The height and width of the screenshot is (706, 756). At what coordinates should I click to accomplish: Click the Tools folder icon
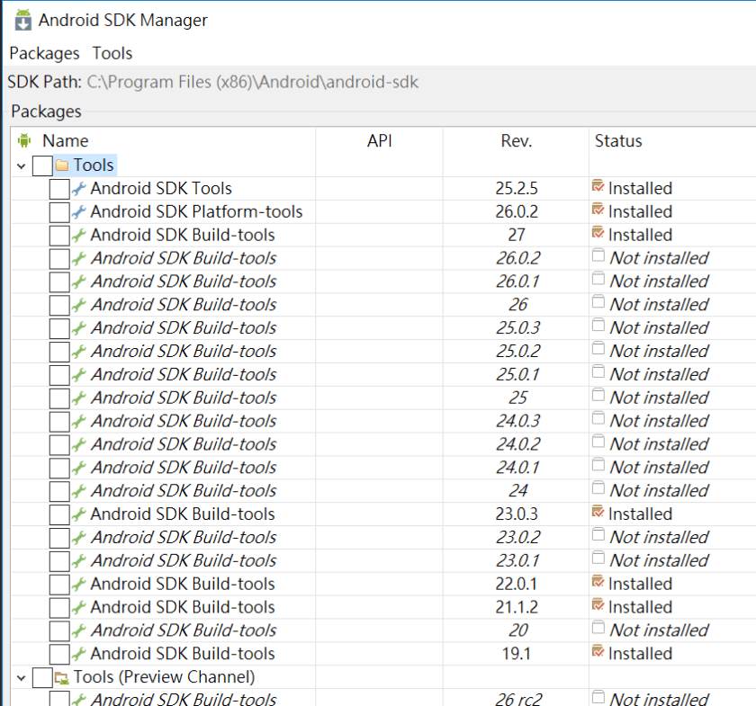[x=62, y=165]
